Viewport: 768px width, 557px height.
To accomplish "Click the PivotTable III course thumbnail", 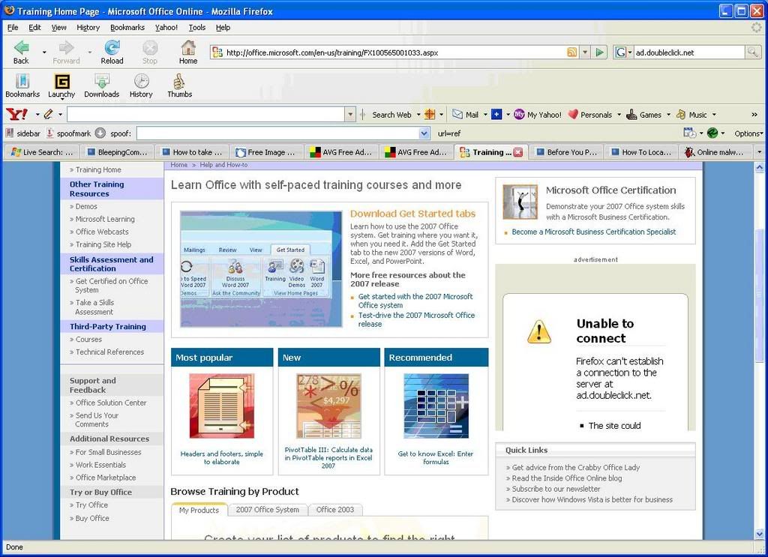I will click(328, 406).
